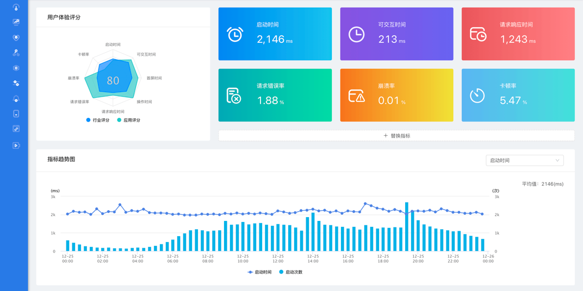Click the hexagon settings sidebar icon
The height and width of the screenshot is (291, 583).
tap(16, 68)
